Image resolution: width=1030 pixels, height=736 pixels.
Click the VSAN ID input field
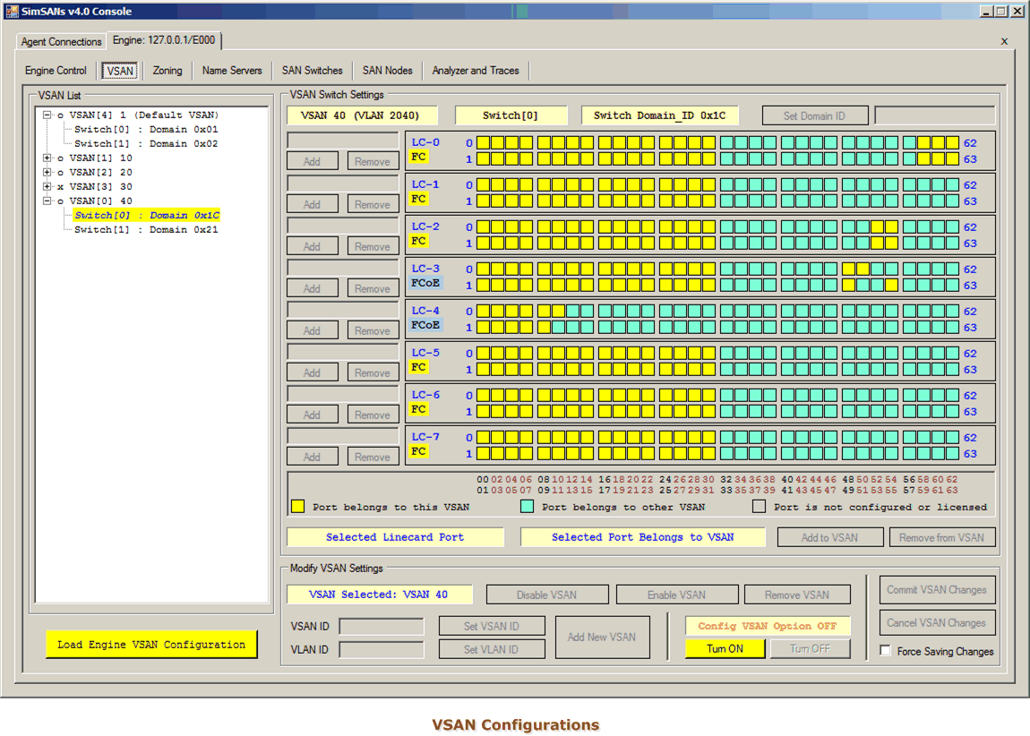point(382,626)
